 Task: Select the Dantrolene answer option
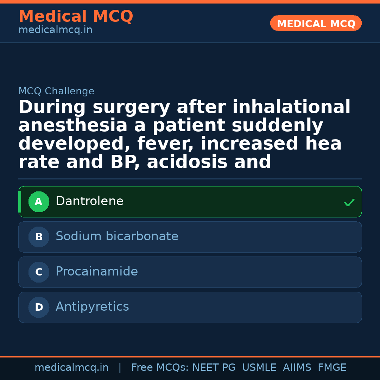click(190, 202)
